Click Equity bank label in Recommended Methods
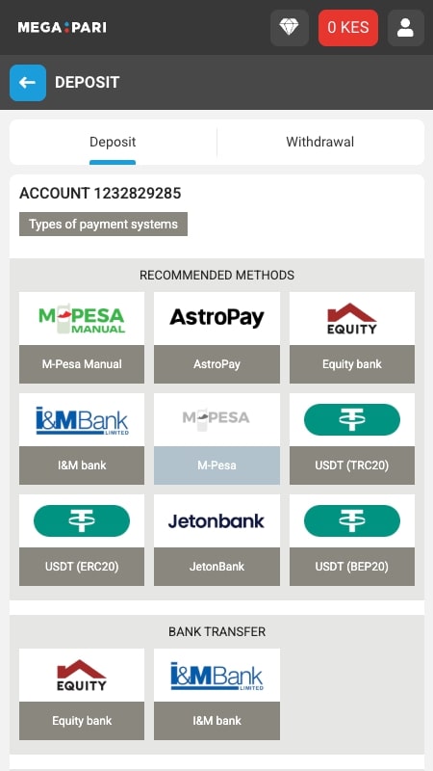433x771 pixels. tap(352, 364)
